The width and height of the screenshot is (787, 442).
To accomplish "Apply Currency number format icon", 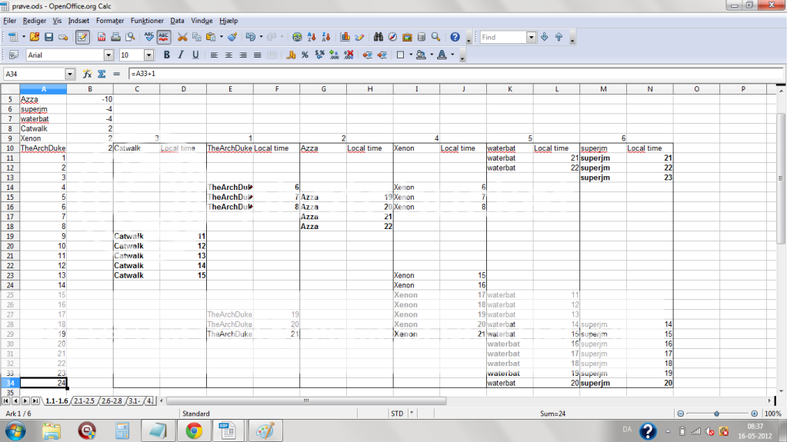I will 291,55.
